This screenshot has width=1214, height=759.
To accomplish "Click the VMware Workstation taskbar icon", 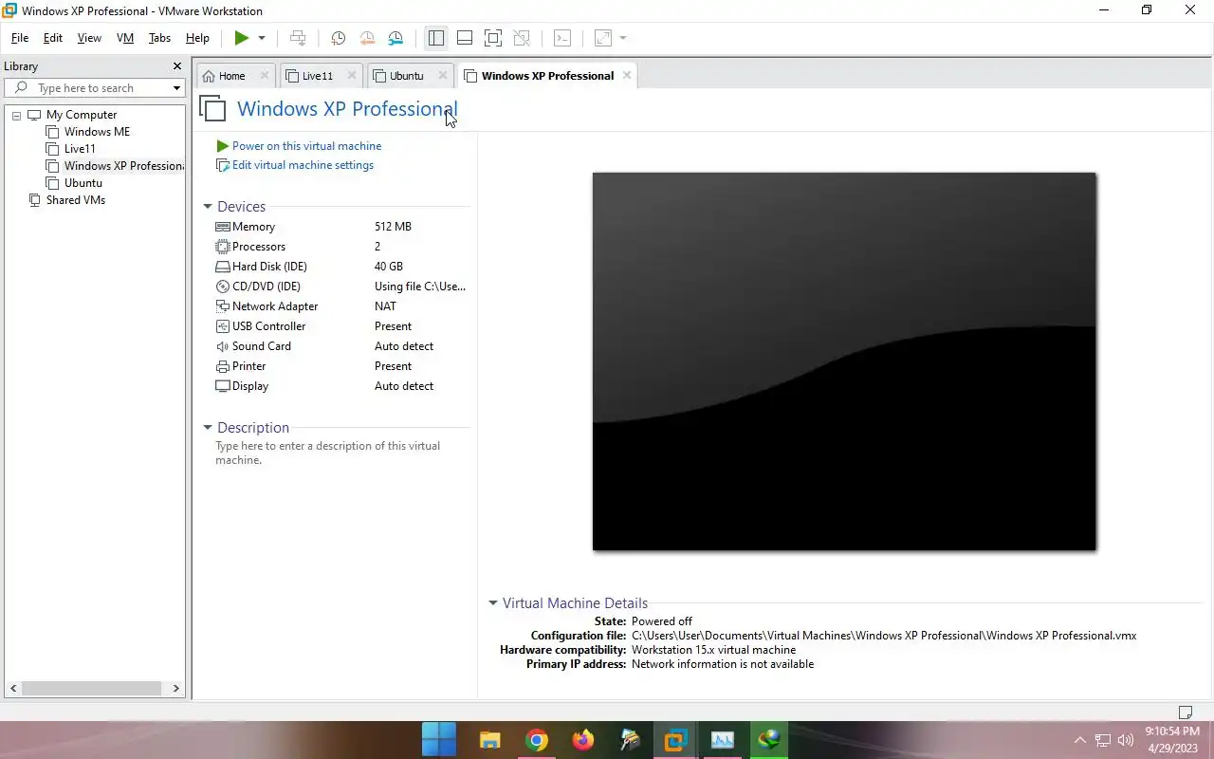I will coord(675,740).
